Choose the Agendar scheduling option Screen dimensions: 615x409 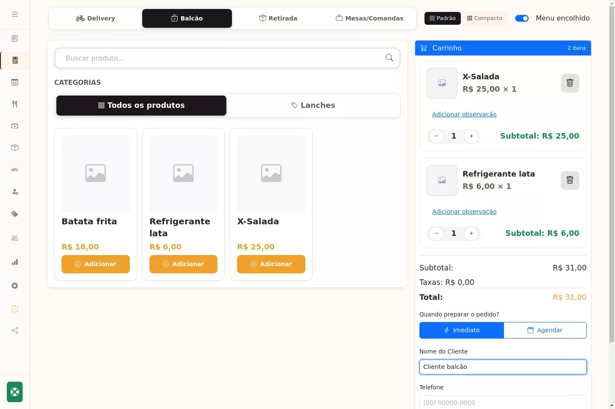(545, 330)
